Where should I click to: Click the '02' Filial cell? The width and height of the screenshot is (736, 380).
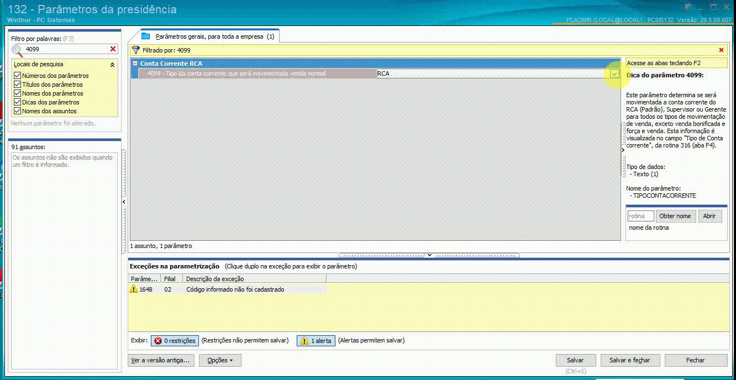pyautogui.click(x=167, y=289)
